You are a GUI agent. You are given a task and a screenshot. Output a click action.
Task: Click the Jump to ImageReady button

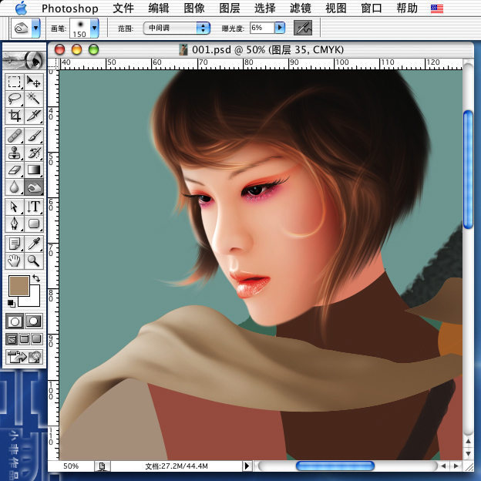click(24, 356)
